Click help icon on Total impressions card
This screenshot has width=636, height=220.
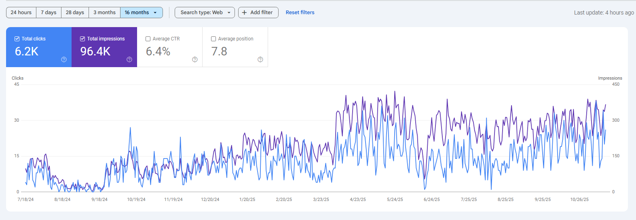[129, 59]
